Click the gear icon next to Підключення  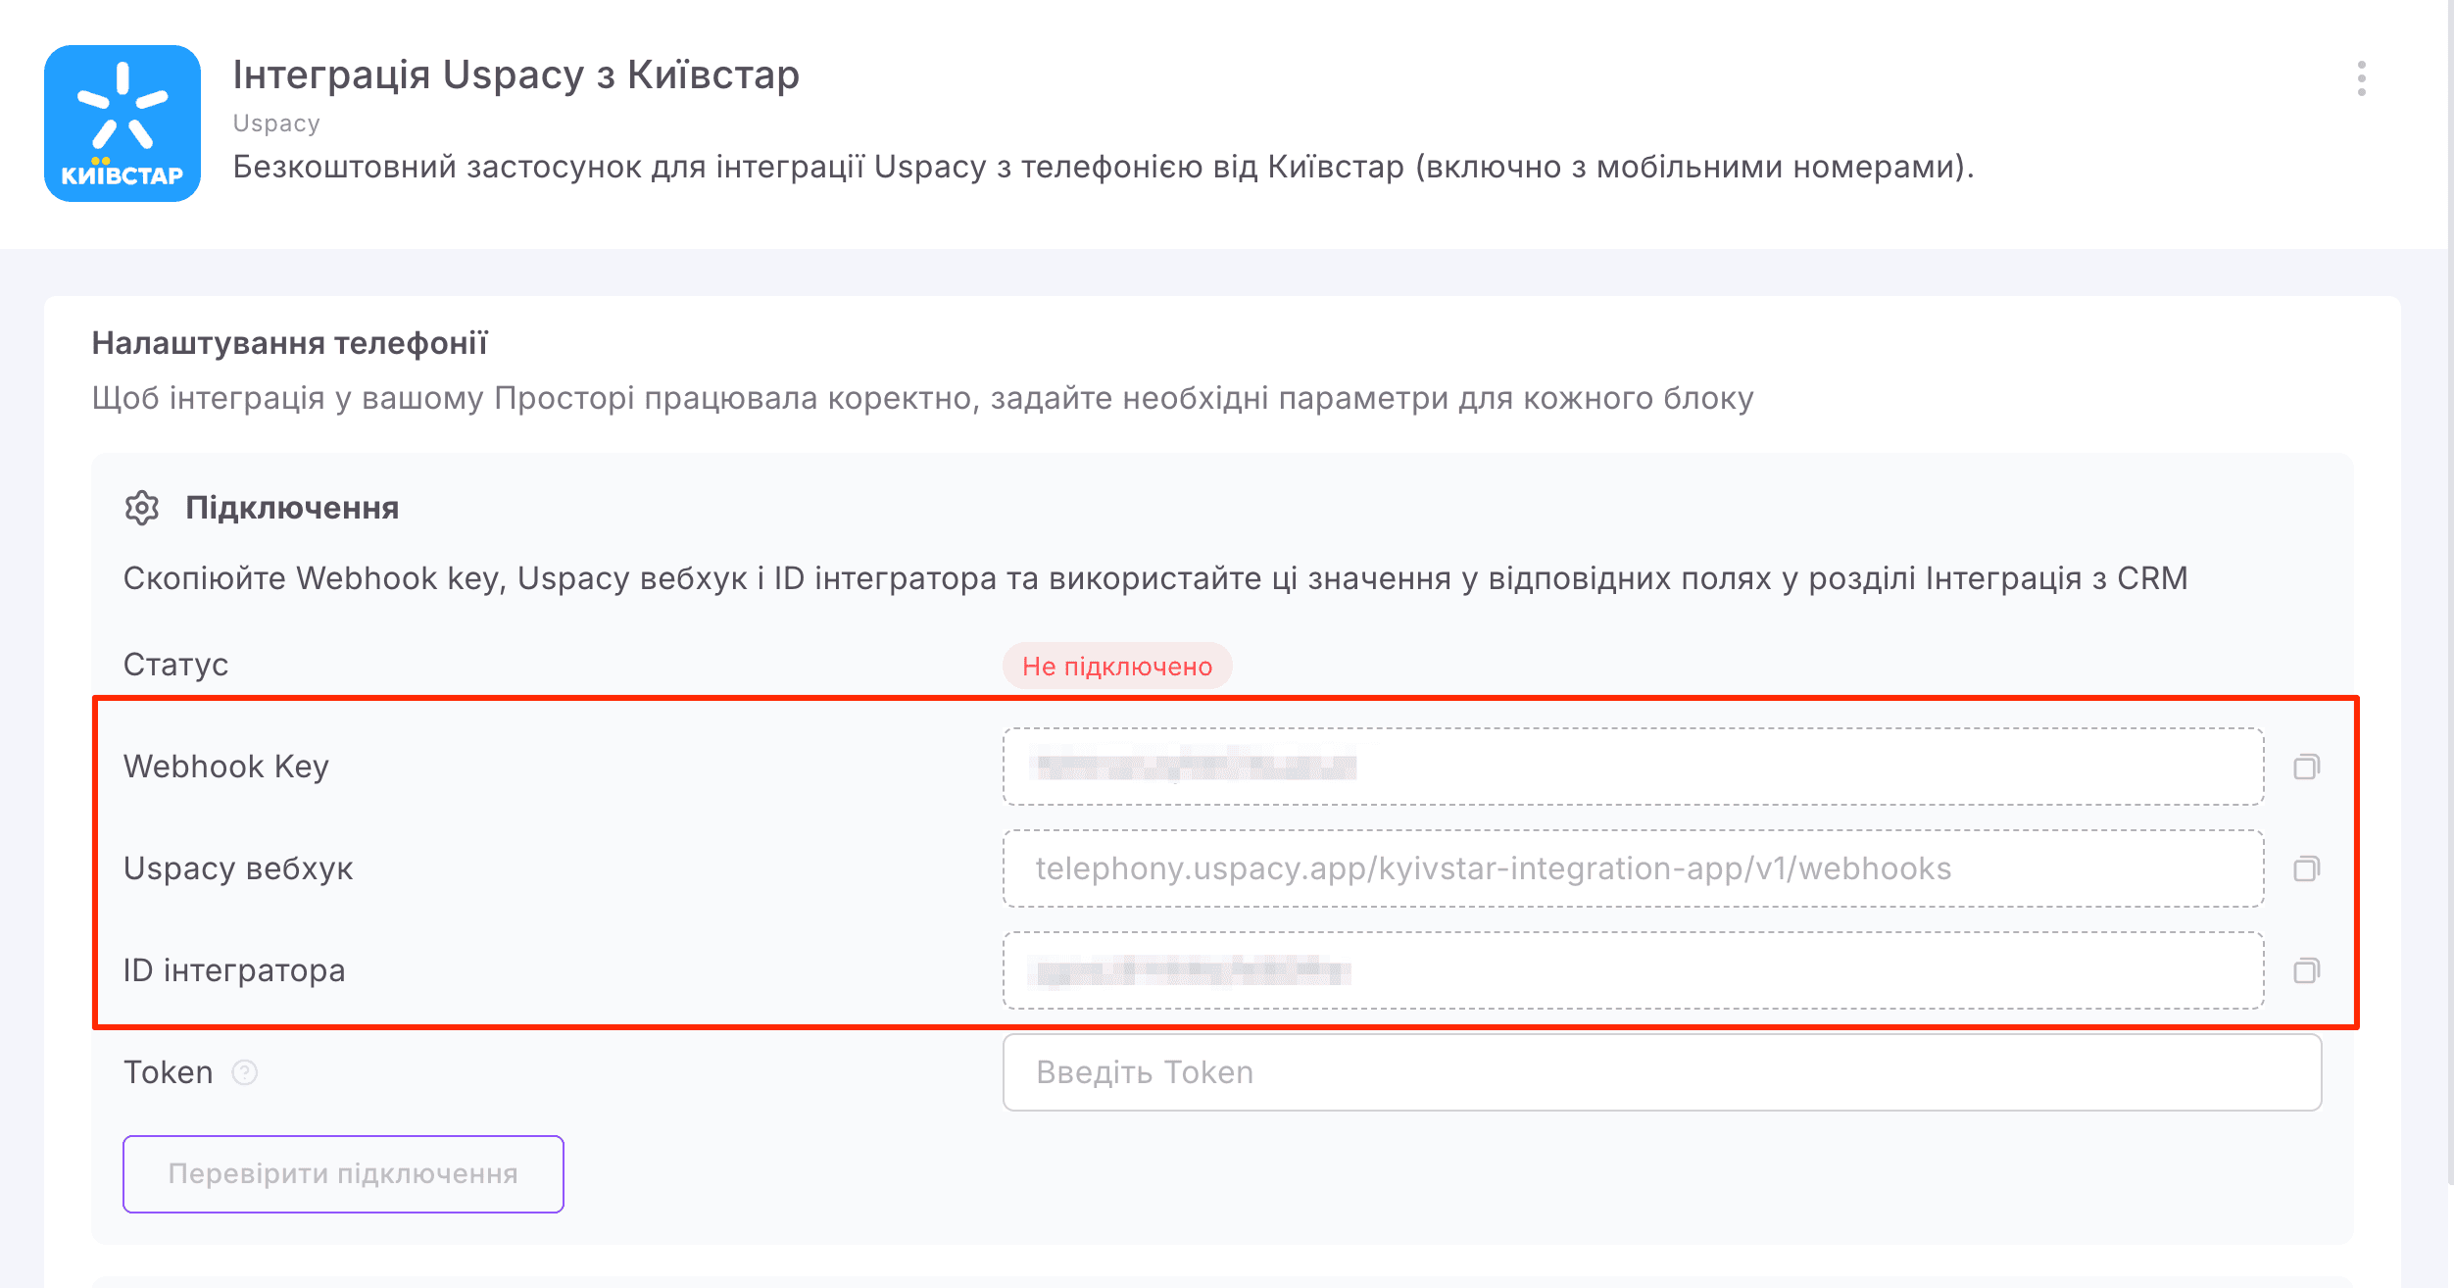pos(143,508)
